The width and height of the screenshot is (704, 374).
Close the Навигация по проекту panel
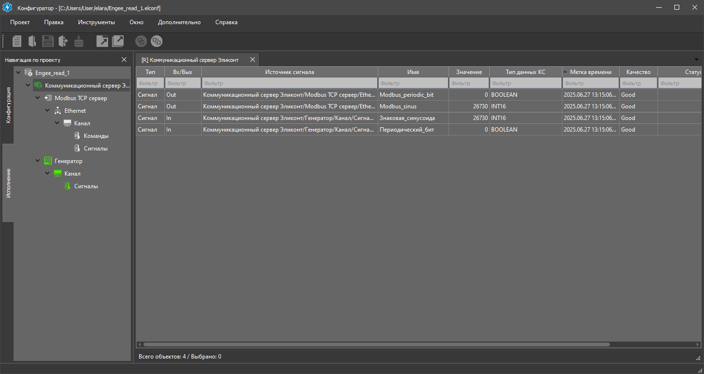pyautogui.click(x=124, y=60)
